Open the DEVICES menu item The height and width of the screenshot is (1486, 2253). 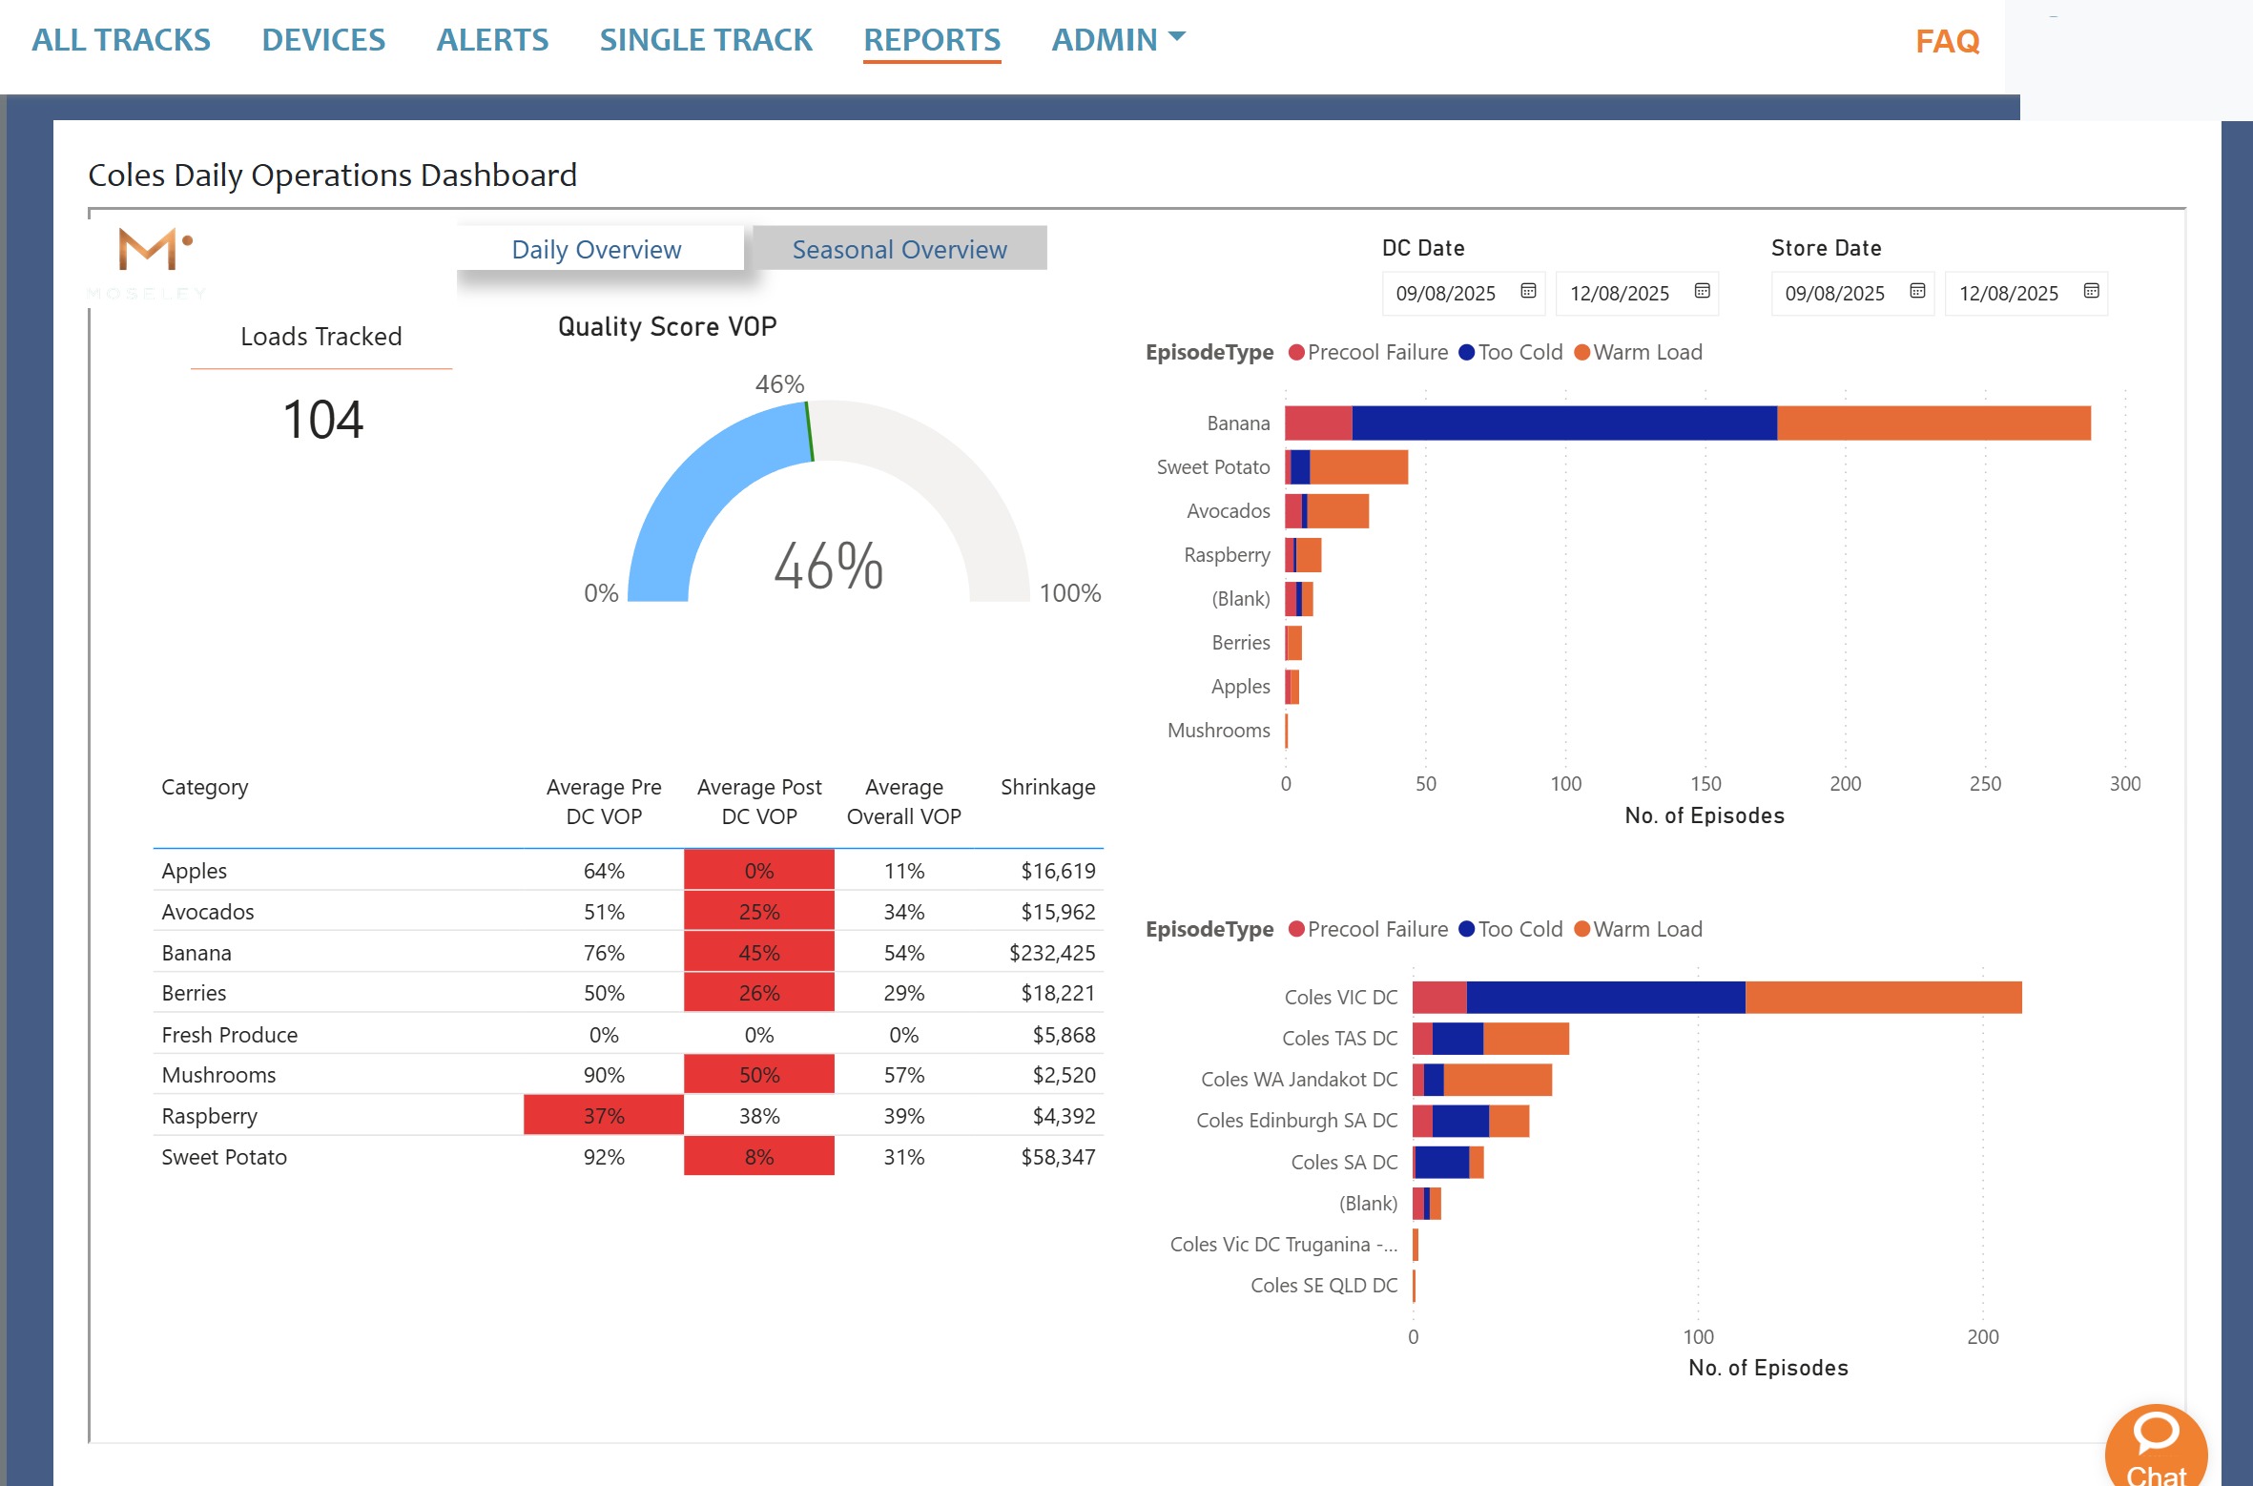tap(323, 40)
